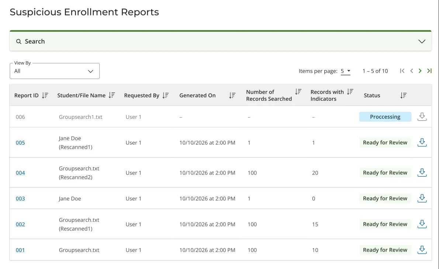
Task: Download report 002
Action: coord(422,224)
